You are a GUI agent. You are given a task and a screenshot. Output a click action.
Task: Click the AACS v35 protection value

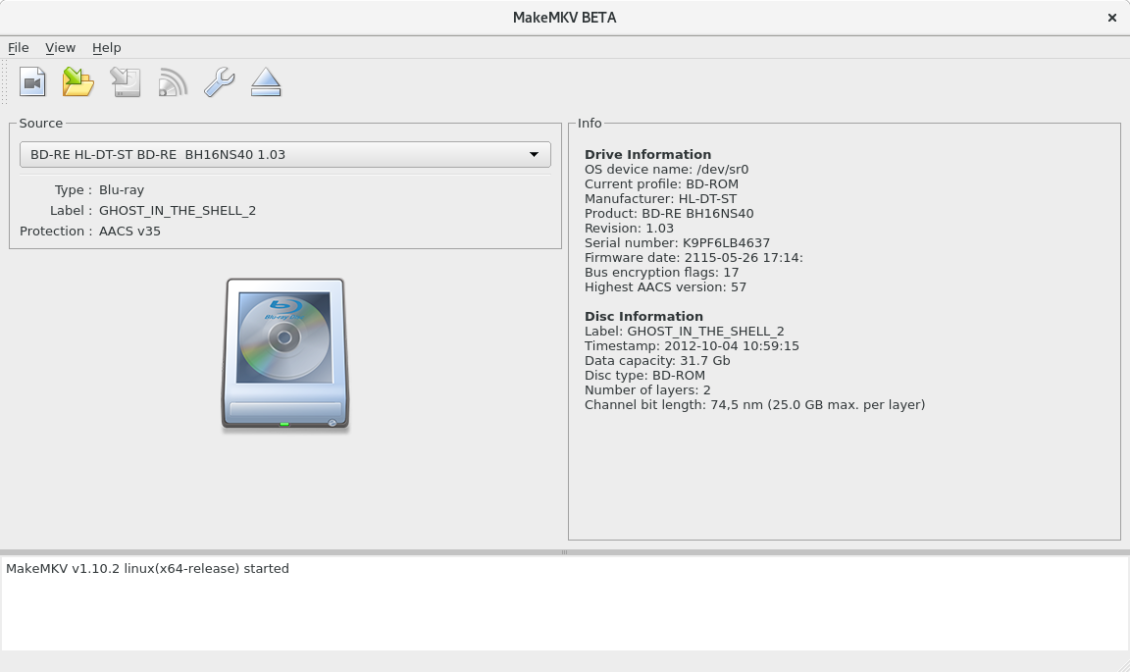pyautogui.click(x=129, y=231)
